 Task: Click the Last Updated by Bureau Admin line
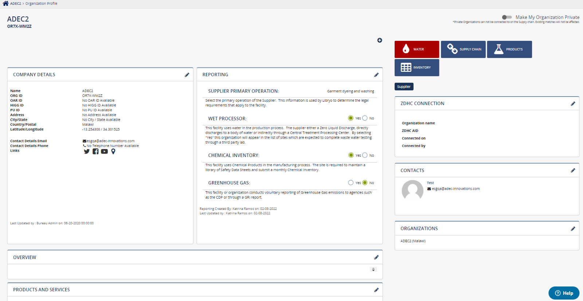[x=52, y=223]
